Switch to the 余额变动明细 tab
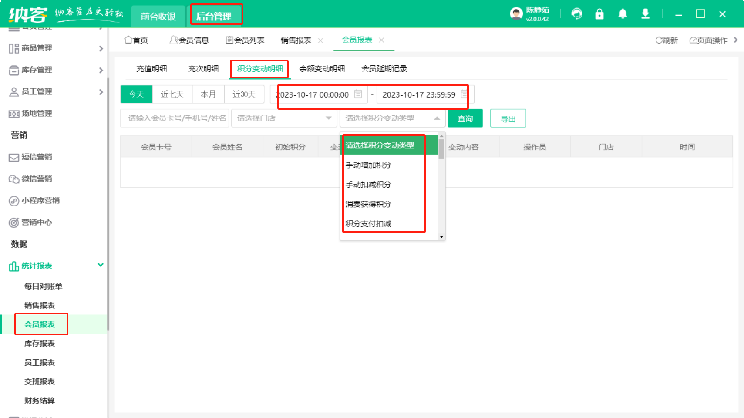The width and height of the screenshot is (744, 418). [x=322, y=69]
